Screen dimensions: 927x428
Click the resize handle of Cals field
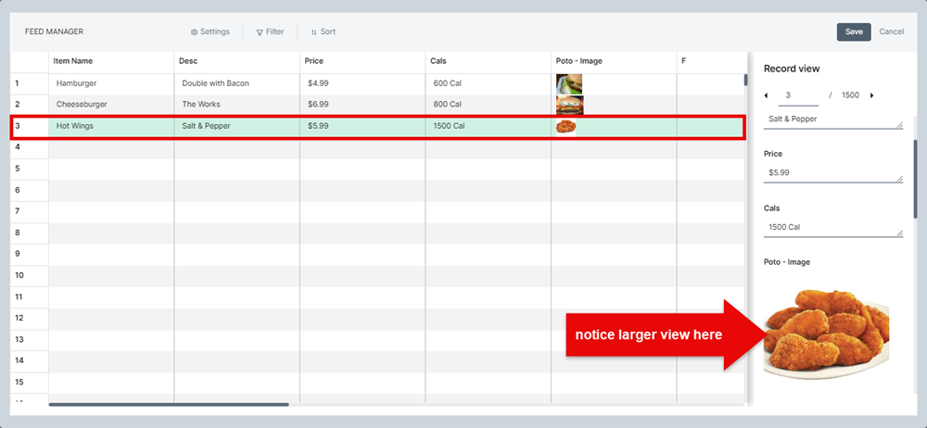[x=900, y=233]
